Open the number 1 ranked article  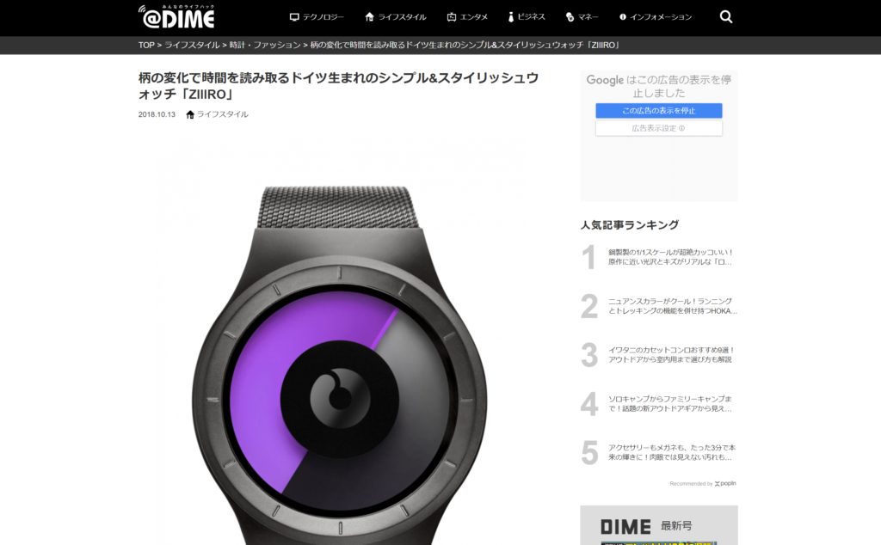(658, 257)
